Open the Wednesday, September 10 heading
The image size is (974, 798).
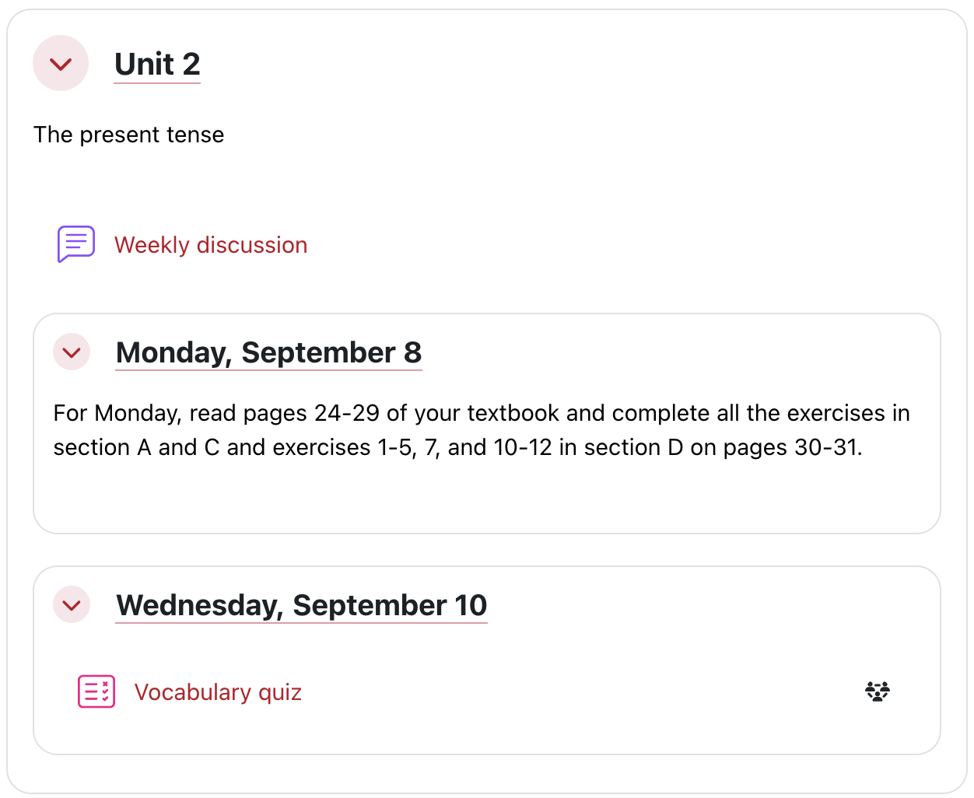[x=301, y=604]
